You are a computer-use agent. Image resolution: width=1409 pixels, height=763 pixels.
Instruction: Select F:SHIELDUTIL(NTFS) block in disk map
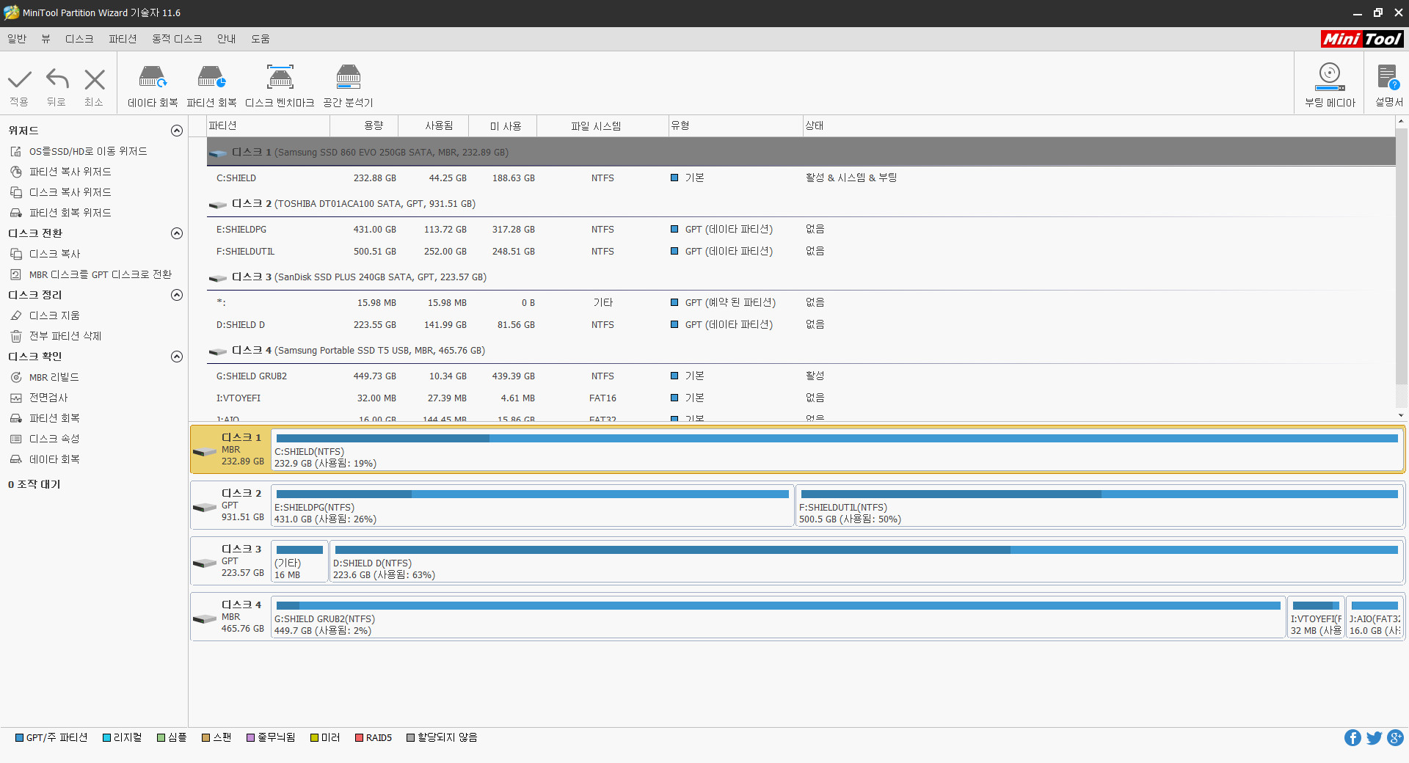pos(1099,505)
